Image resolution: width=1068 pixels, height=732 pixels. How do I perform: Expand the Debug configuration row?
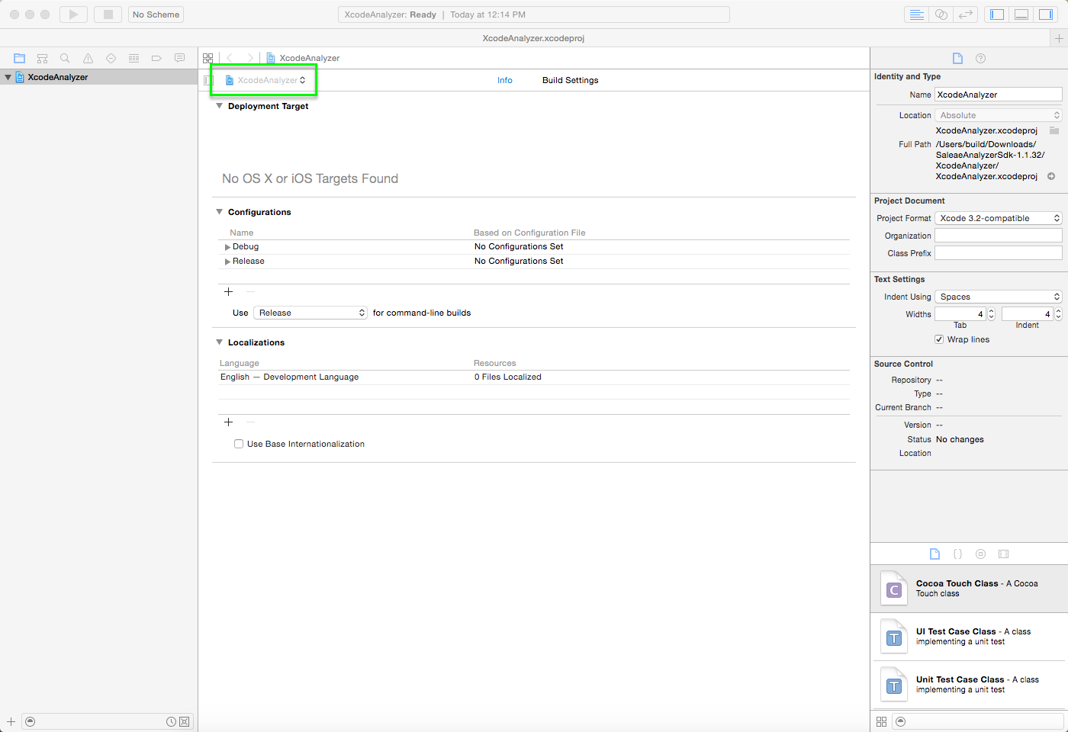point(227,247)
